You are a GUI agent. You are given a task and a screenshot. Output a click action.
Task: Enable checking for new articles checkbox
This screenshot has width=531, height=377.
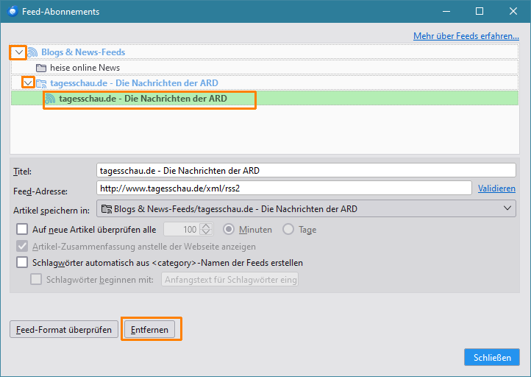coord(22,230)
